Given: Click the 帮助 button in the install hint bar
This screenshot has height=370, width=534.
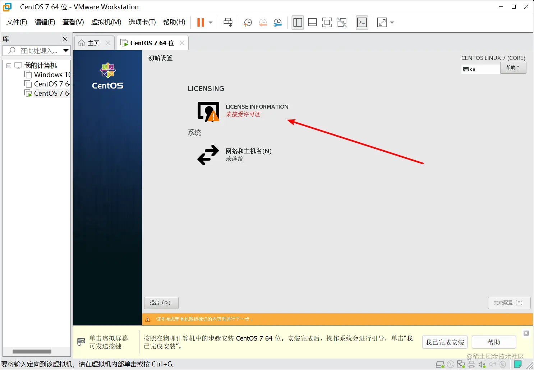Looking at the screenshot, I should (494, 342).
